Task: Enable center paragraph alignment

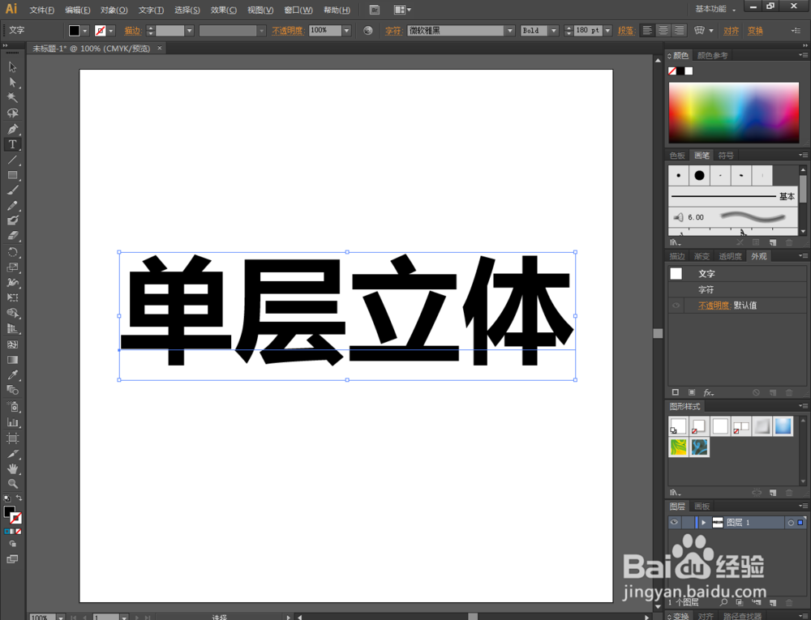Action: pyautogui.click(x=662, y=30)
